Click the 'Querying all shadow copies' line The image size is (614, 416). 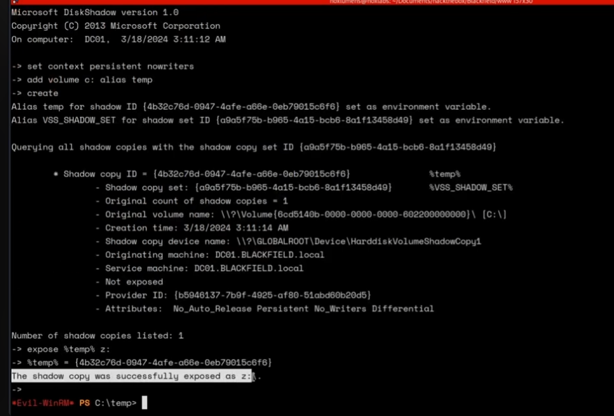point(254,147)
